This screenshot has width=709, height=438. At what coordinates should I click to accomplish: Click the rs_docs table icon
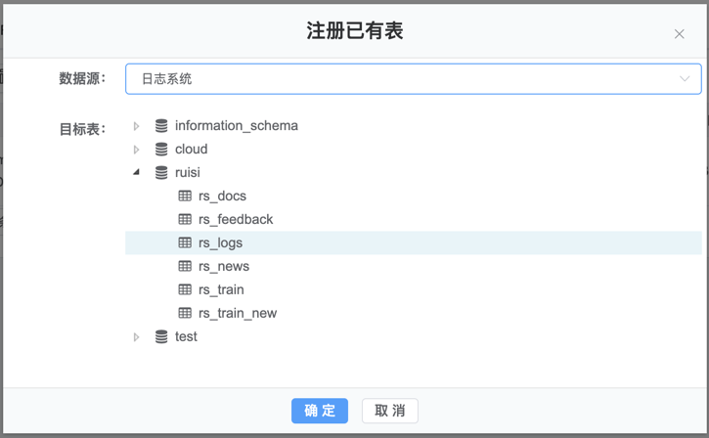pyautogui.click(x=185, y=197)
